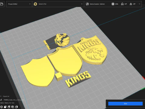
Task: Switch to front view cube icon
Action: [x=5, y=107]
